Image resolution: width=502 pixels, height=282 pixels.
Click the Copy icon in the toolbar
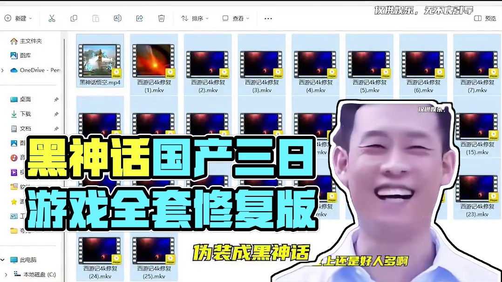[74, 18]
